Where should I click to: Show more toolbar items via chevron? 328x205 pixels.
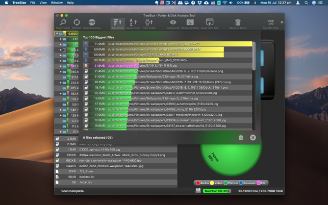(x=282, y=22)
